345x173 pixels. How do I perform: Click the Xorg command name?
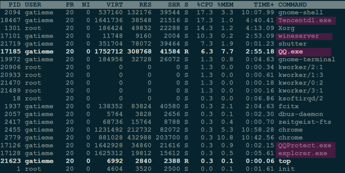(286, 28)
